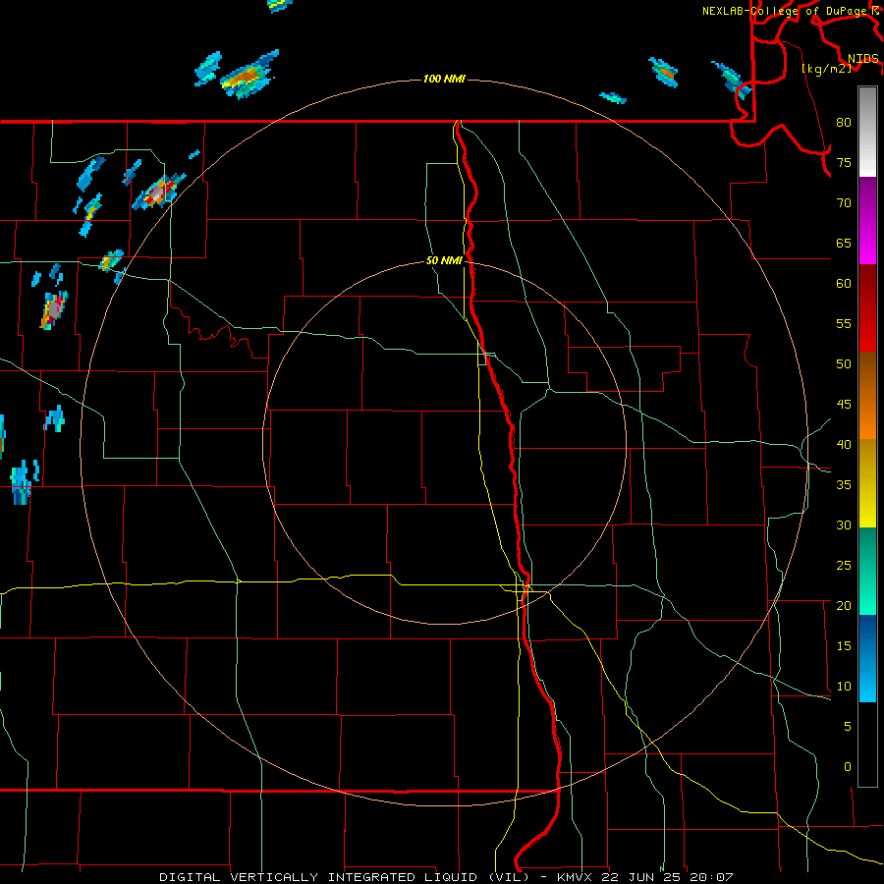884x884 pixels.
Task: Click the 'KMVX 22 JUN 25 20:07' timestamp
Action: tap(645, 877)
